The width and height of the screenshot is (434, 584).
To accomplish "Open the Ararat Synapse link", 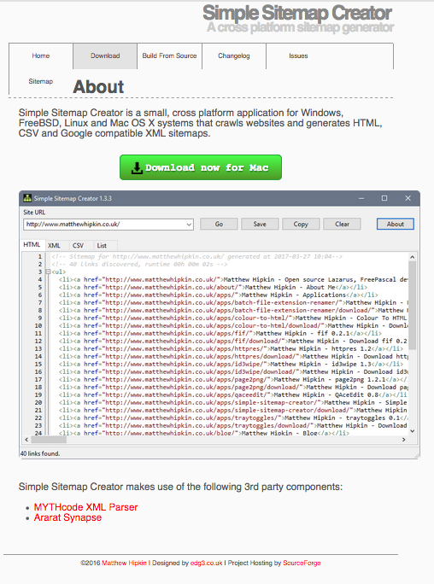I will point(67,517).
